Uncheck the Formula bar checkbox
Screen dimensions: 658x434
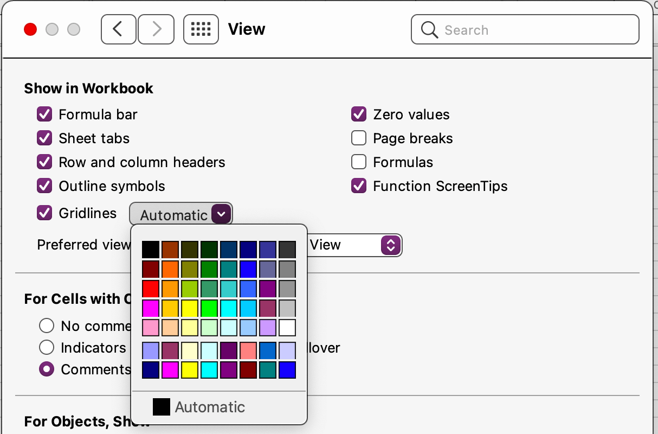[44, 114]
